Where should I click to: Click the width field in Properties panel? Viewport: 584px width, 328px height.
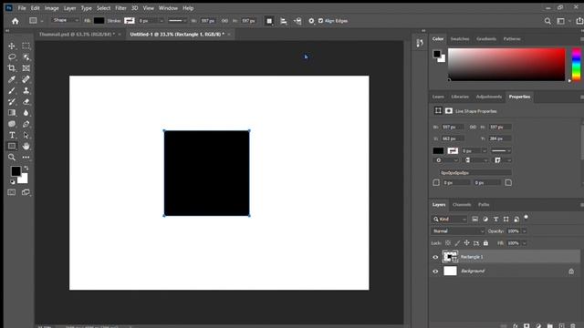[452, 127]
